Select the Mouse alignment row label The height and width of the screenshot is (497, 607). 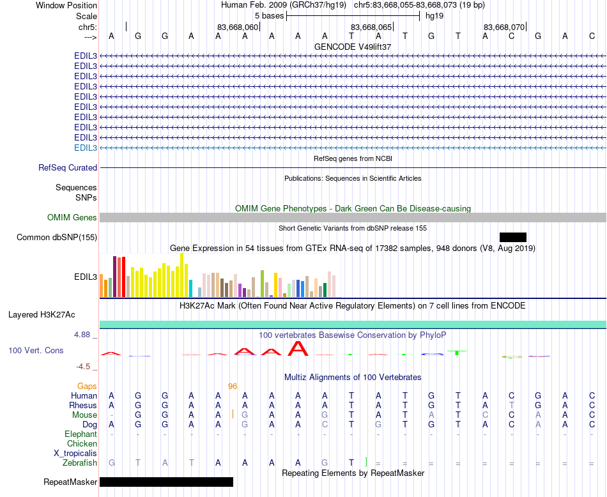coord(84,415)
